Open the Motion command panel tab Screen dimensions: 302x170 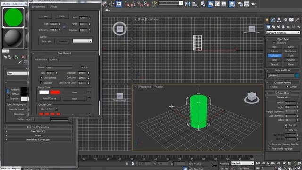click(285, 20)
